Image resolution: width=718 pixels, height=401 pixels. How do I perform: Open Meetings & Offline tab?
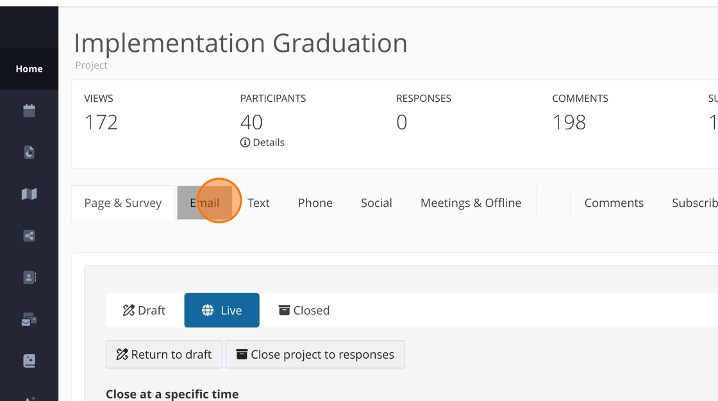[471, 203]
